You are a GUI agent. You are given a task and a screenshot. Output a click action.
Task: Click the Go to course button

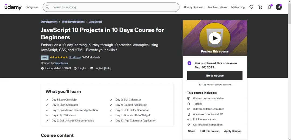coord(215,75)
